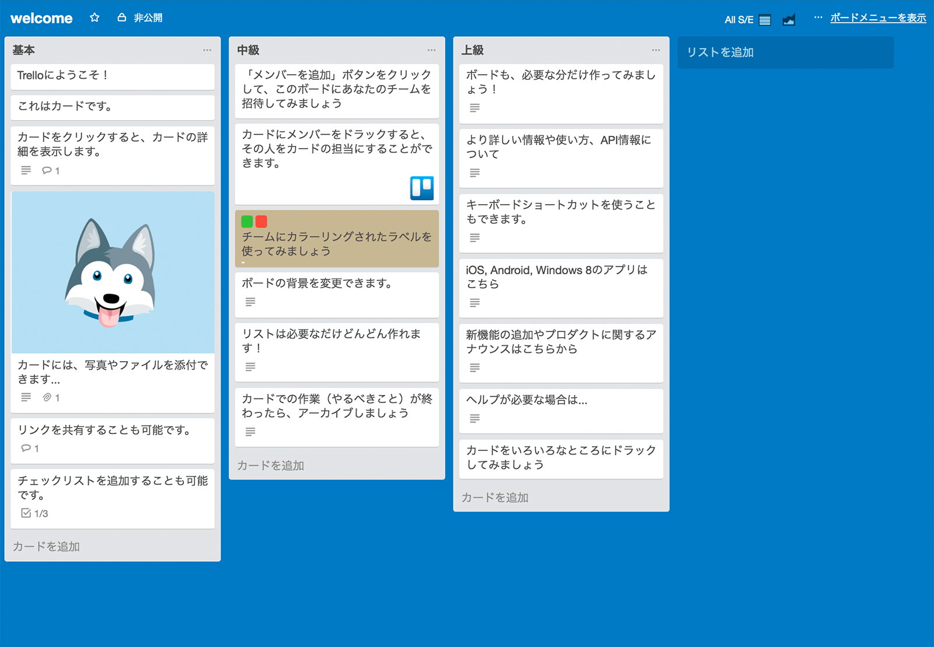Open the カードをいろいろなところにドラック card

coord(561,459)
